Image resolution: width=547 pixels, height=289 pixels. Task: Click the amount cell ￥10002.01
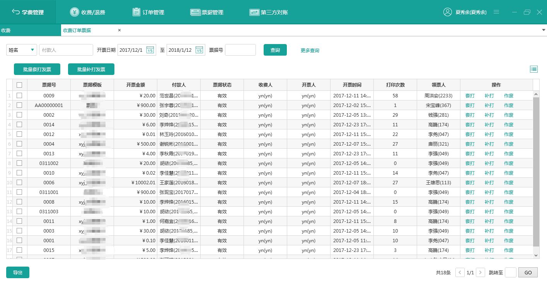[x=136, y=182]
